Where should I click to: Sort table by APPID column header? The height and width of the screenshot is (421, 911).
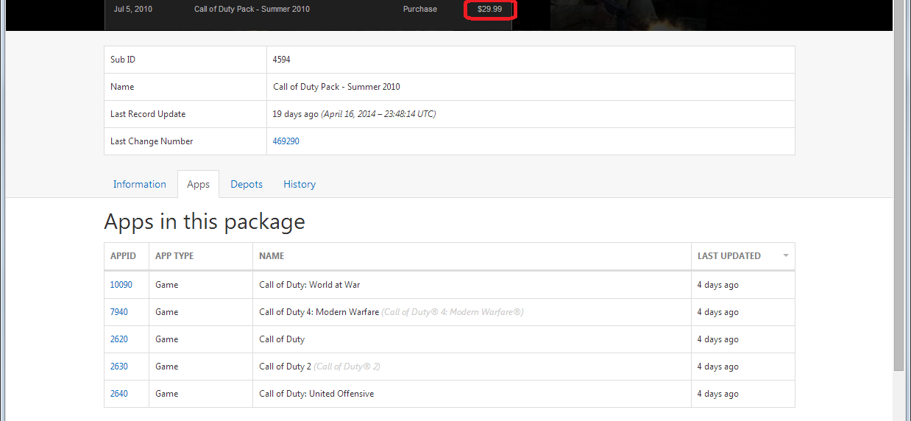tap(127, 256)
